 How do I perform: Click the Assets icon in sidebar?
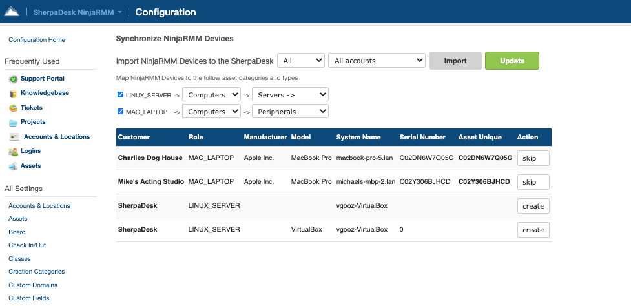tap(14, 167)
